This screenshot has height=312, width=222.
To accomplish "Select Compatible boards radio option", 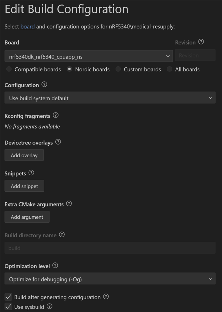I will (x=9, y=69).
